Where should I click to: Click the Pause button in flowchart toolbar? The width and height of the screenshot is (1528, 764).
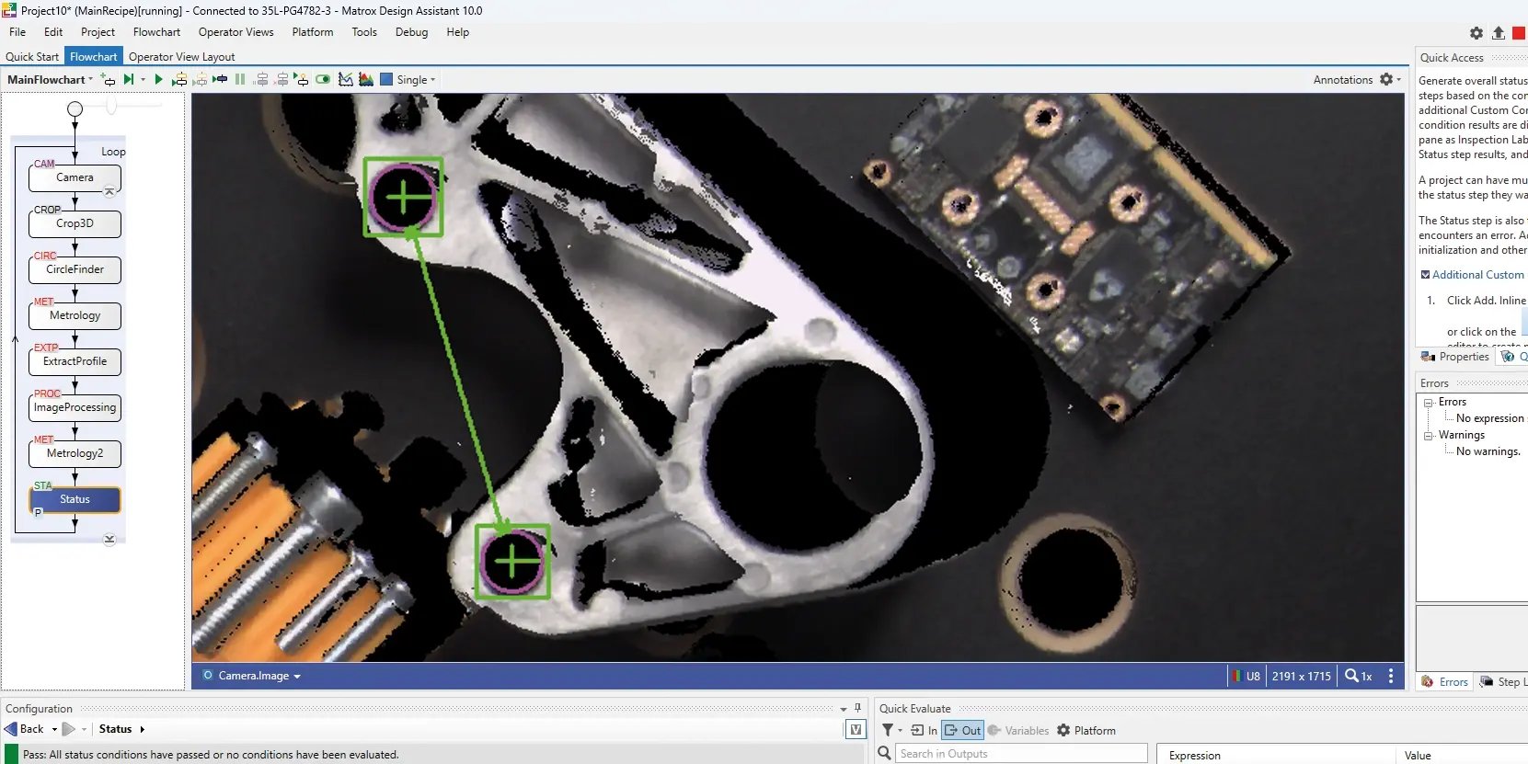240,79
